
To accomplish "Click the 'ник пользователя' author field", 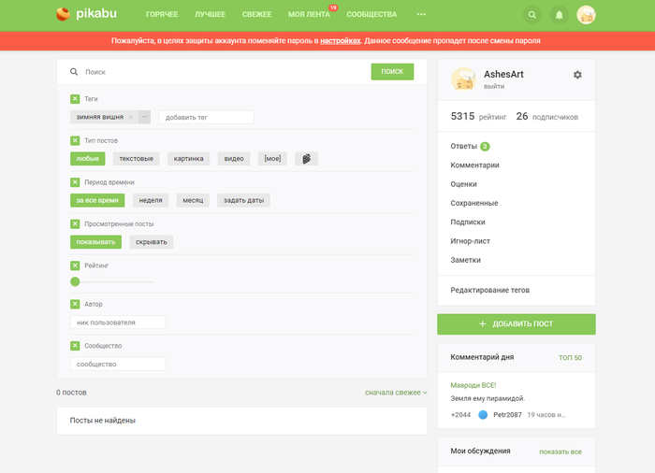I will [117, 322].
